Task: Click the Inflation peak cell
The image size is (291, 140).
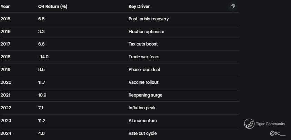Action: click(142, 108)
